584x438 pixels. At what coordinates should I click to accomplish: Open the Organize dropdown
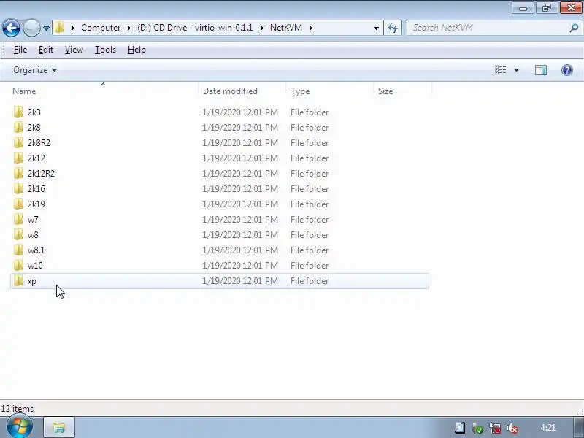(35, 70)
